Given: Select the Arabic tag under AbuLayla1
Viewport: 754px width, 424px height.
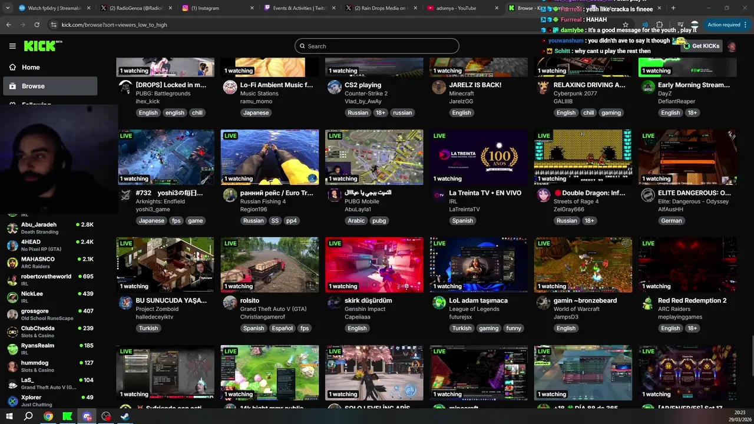Looking at the screenshot, I should tap(356, 221).
